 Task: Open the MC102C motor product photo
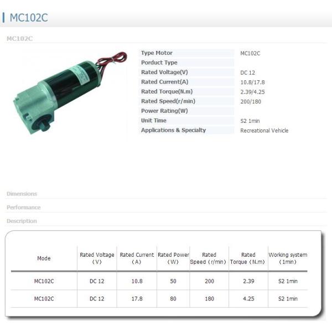(x=70, y=93)
